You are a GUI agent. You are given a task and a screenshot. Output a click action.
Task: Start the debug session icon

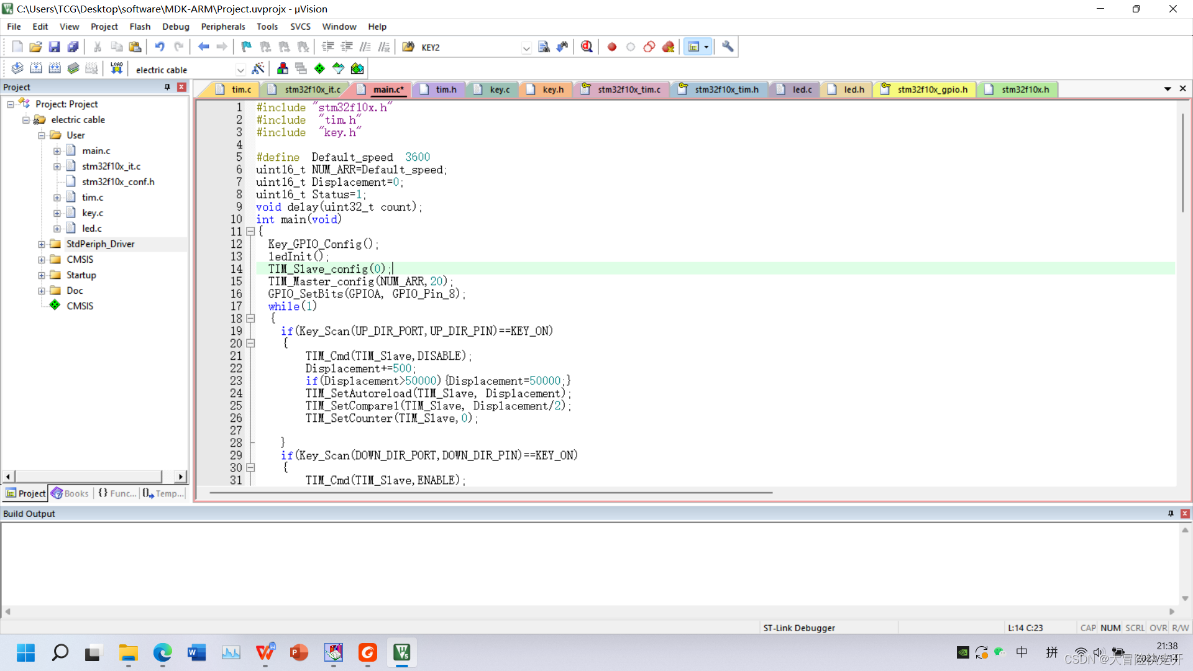pos(586,47)
